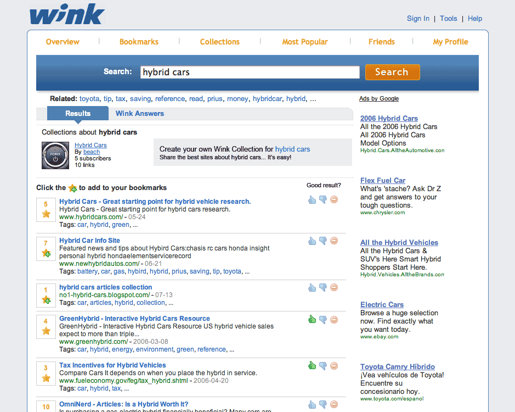Select the Results tab
The height and width of the screenshot is (412, 515).
(x=78, y=114)
